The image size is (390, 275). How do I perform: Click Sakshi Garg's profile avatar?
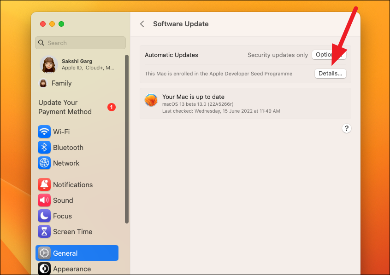(x=49, y=64)
